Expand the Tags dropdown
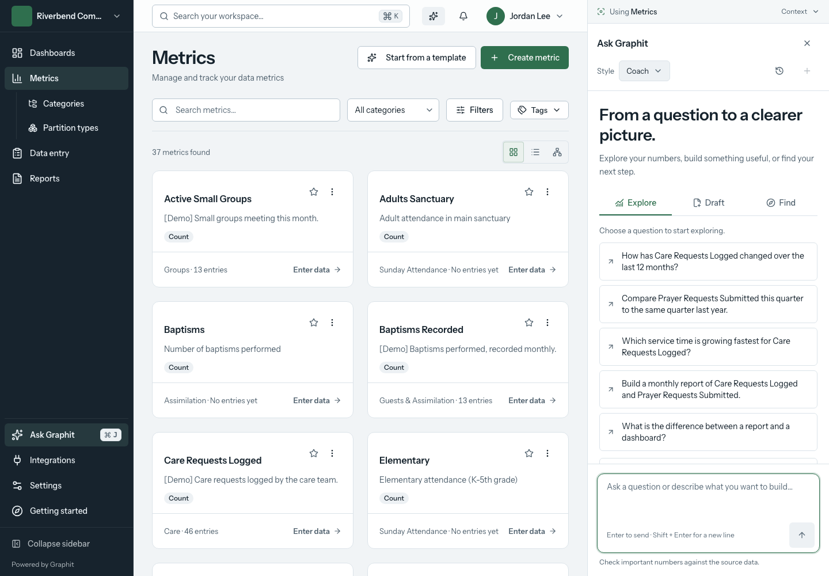The width and height of the screenshot is (829, 576). pyautogui.click(x=539, y=110)
